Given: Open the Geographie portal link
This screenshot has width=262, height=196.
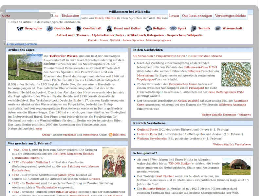Looking at the screenshot, I should (x=33, y=28).
